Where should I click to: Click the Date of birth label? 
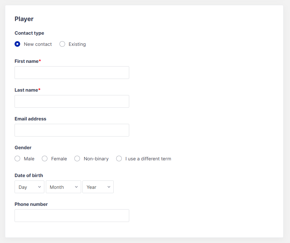(29, 176)
